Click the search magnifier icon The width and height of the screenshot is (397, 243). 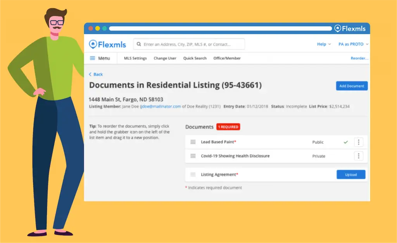(138, 44)
